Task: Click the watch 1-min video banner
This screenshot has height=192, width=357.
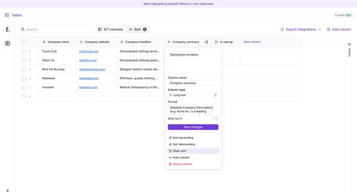Action: click(178, 4)
